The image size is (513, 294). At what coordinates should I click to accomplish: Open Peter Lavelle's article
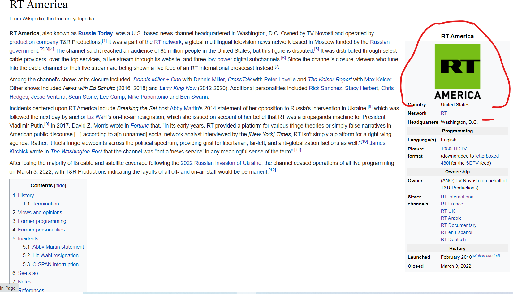(x=280, y=80)
